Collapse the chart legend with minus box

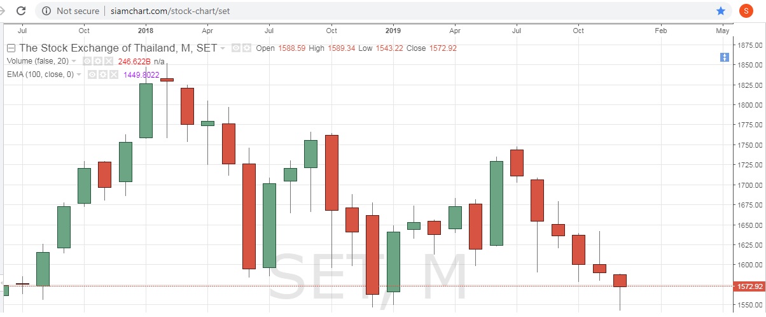(x=11, y=48)
